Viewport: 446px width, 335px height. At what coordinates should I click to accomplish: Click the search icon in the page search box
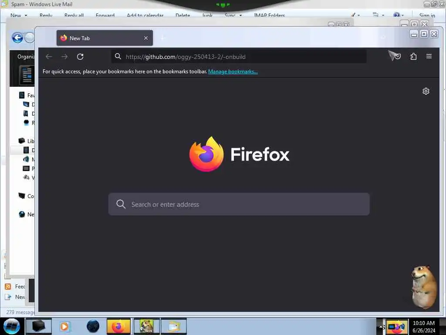pyautogui.click(x=121, y=204)
